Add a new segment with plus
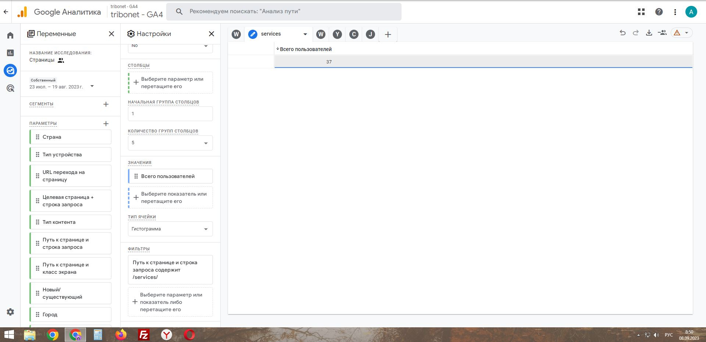 pyautogui.click(x=106, y=104)
